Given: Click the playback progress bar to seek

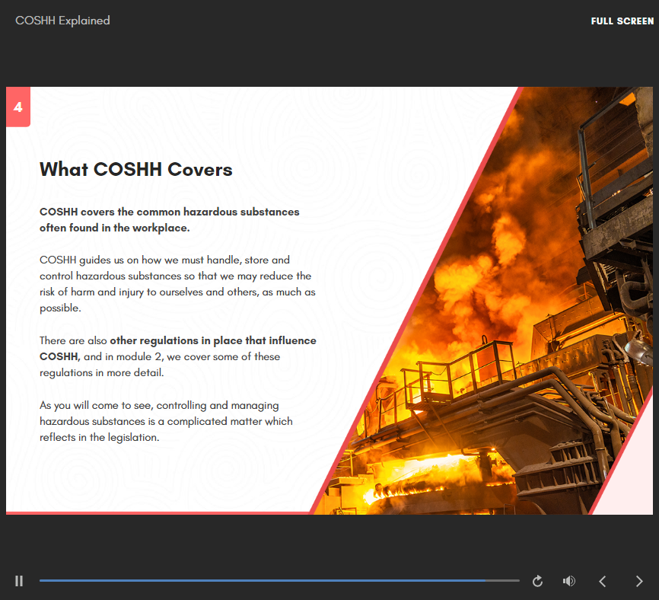Looking at the screenshot, I should 279,580.
